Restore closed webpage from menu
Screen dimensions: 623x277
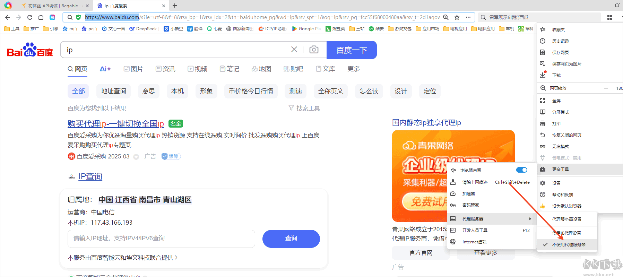click(x=580, y=135)
